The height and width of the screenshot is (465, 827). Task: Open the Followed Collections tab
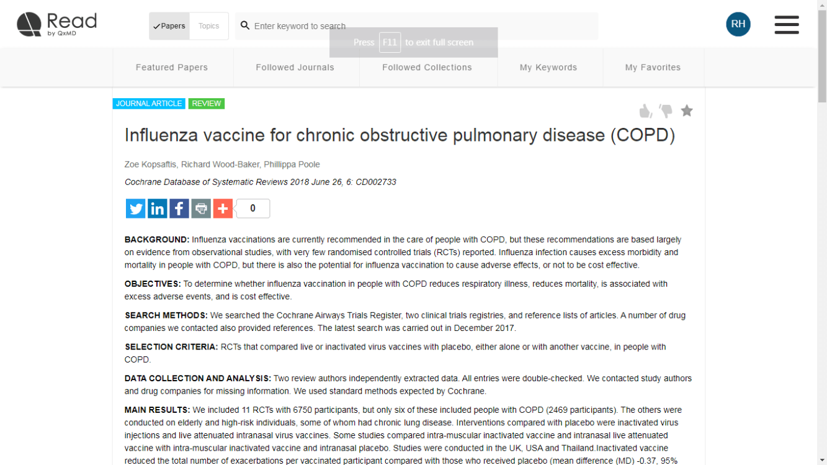tap(427, 68)
